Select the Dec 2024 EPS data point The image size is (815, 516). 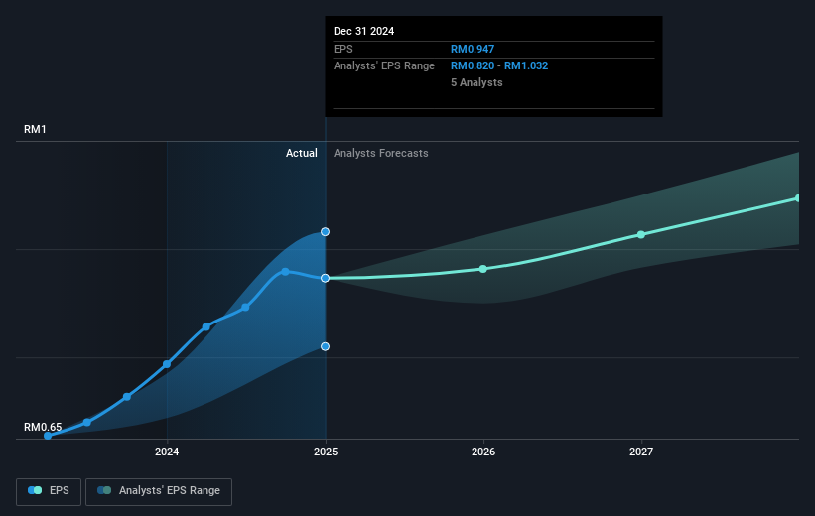pyautogui.click(x=325, y=279)
